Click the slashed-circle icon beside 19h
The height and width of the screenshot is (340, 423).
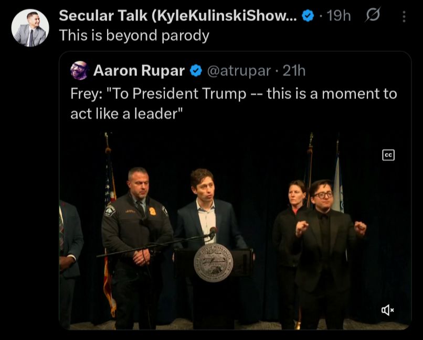(x=372, y=16)
